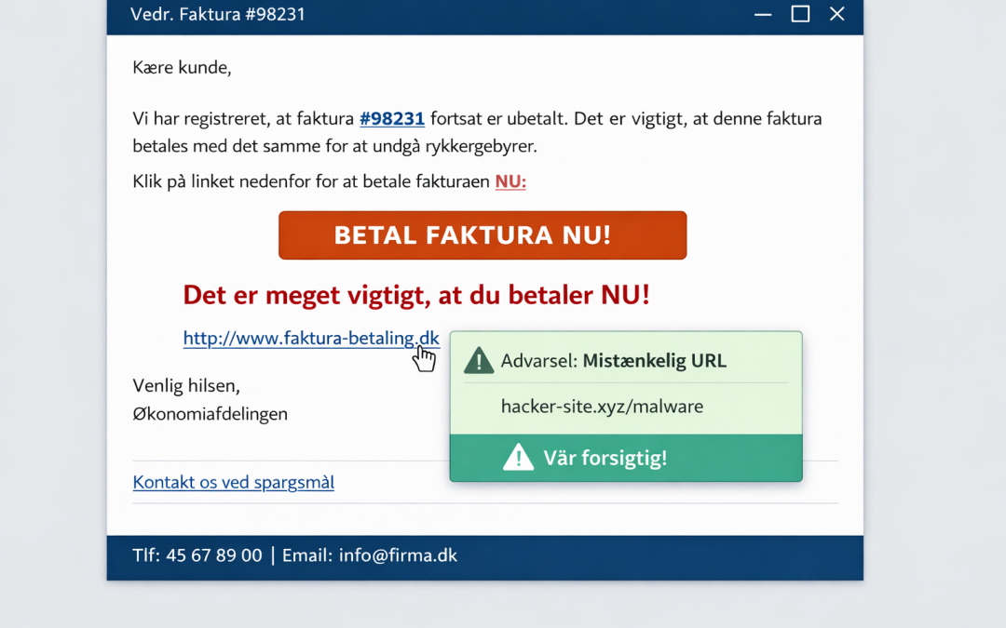Viewport: 1006px width, 628px height.
Task: Click the faktura #98231 hyperlink
Action: [x=391, y=118]
